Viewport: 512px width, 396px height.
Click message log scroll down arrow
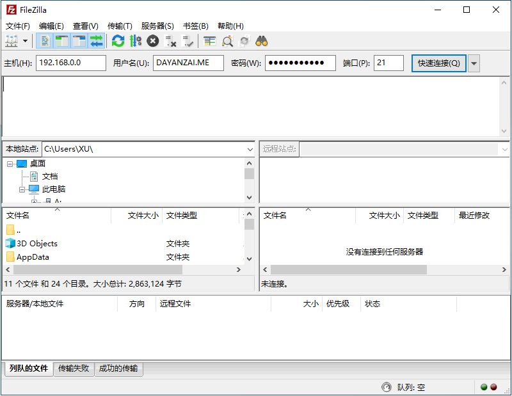pos(504,131)
